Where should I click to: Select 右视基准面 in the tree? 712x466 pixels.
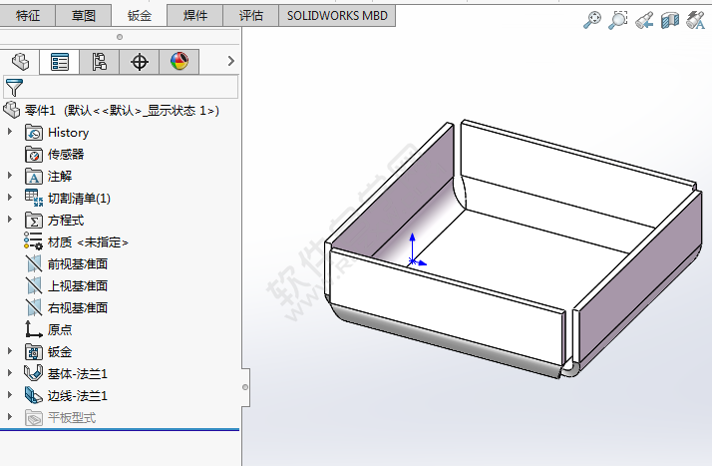pyautogui.click(x=78, y=308)
